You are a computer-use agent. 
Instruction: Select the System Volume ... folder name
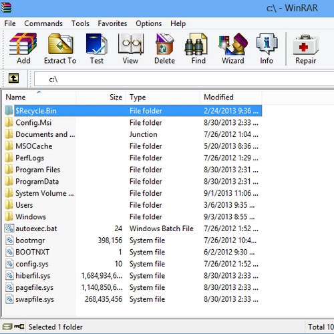[x=45, y=193]
